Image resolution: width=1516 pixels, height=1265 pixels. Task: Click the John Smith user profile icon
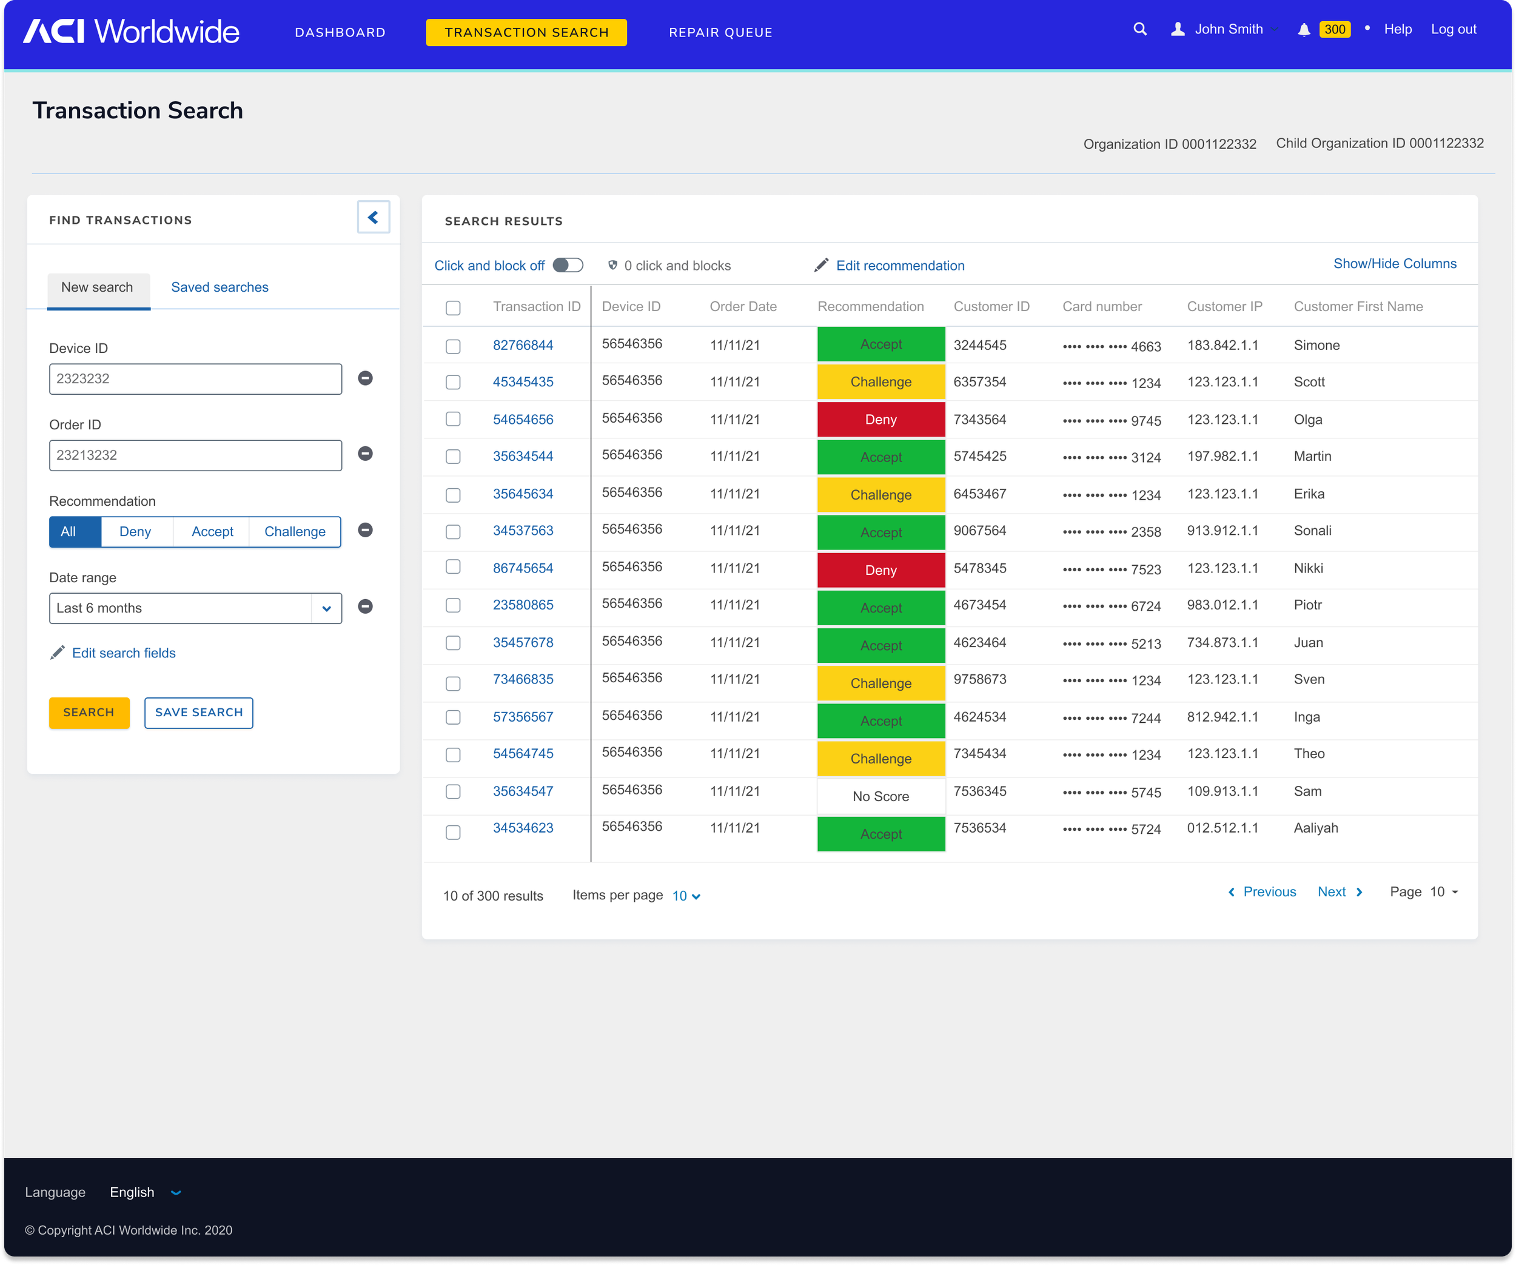(1178, 29)
